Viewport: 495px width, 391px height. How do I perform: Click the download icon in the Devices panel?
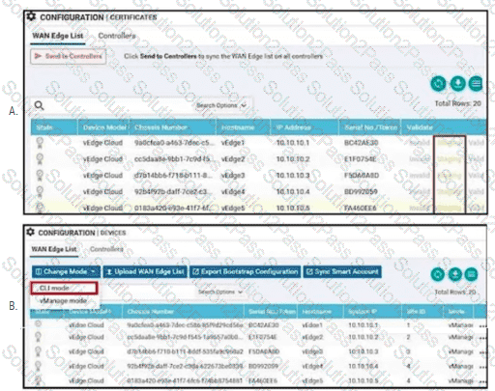point(455,274)
